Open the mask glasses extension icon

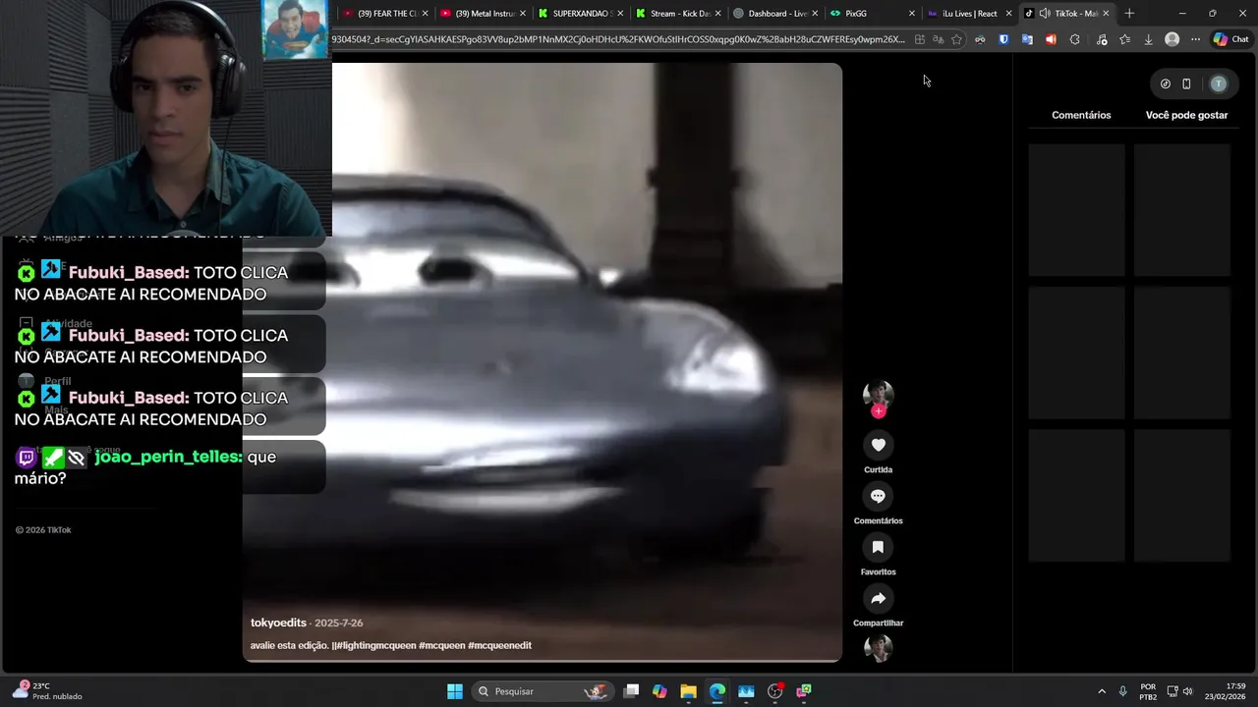pyautogui.click(x=980, y=39)
